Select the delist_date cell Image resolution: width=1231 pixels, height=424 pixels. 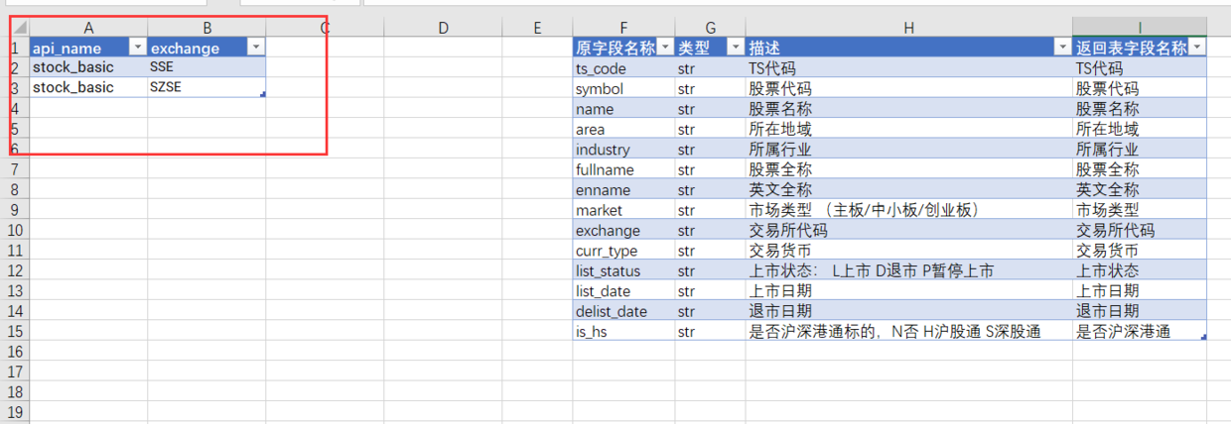(623, 311)
